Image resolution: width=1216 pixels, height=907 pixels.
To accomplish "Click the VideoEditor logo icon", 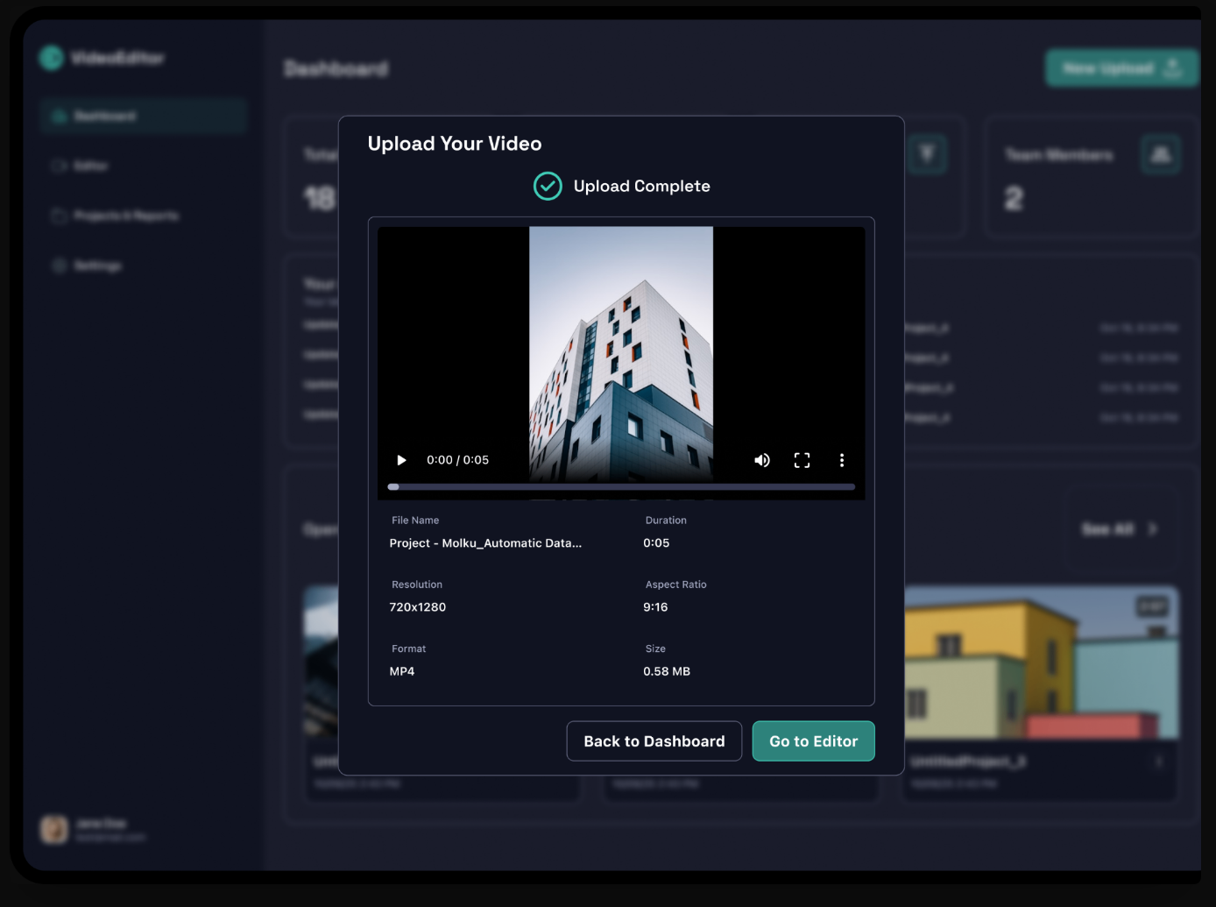I will 52,58.
